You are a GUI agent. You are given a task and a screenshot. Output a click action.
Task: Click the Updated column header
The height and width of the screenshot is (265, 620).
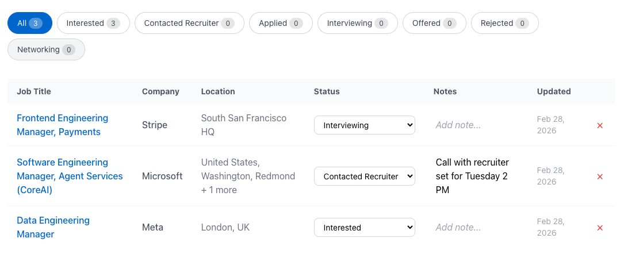tap(553, 91)
